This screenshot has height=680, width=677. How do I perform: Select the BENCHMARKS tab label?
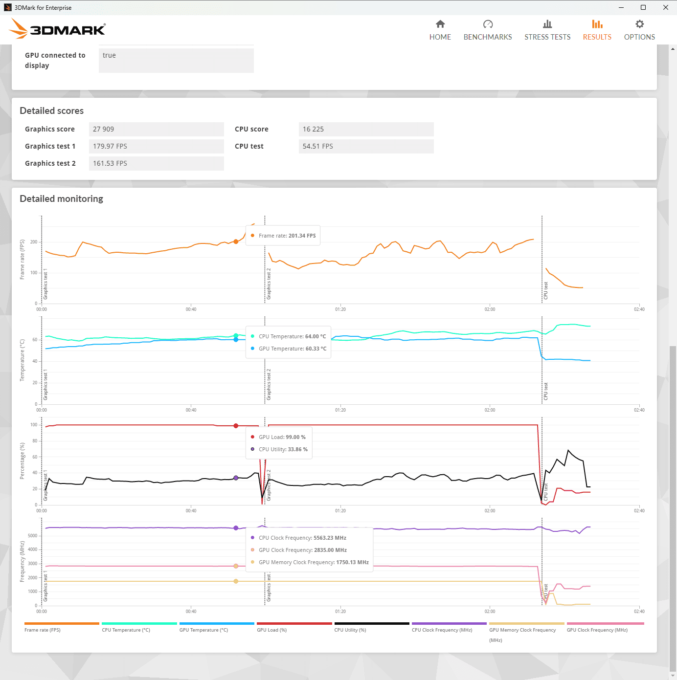[488, 37]
